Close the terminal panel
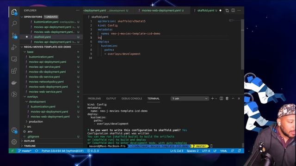Viewport: 296px width, 166px height. (x=239, y=98)
